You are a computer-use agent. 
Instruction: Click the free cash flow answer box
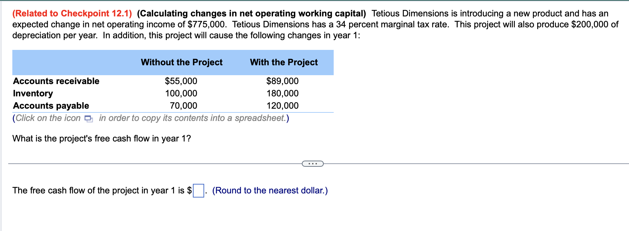(198, 190)
